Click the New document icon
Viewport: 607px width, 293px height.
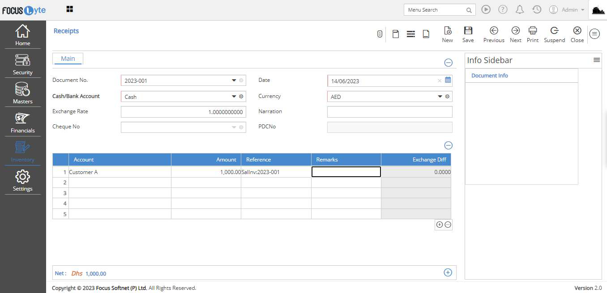click(448, 34)
